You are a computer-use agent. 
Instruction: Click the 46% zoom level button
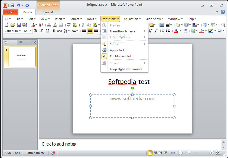tap(173, 153)
